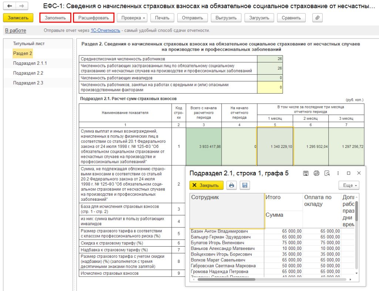Expand the Проверка dropdown button
Screen dimensions: 379x291
[133, 18]
